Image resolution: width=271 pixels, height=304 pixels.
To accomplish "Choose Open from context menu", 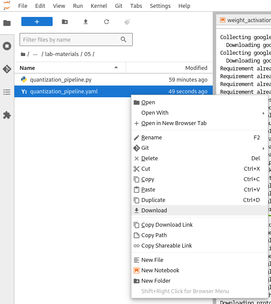I will click(x=200, y=102).
